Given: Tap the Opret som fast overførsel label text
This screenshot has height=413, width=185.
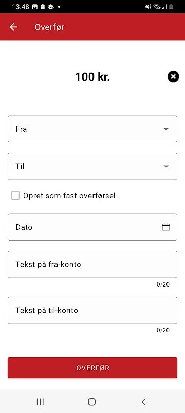Looking at the screenshot, I should 69,196.
